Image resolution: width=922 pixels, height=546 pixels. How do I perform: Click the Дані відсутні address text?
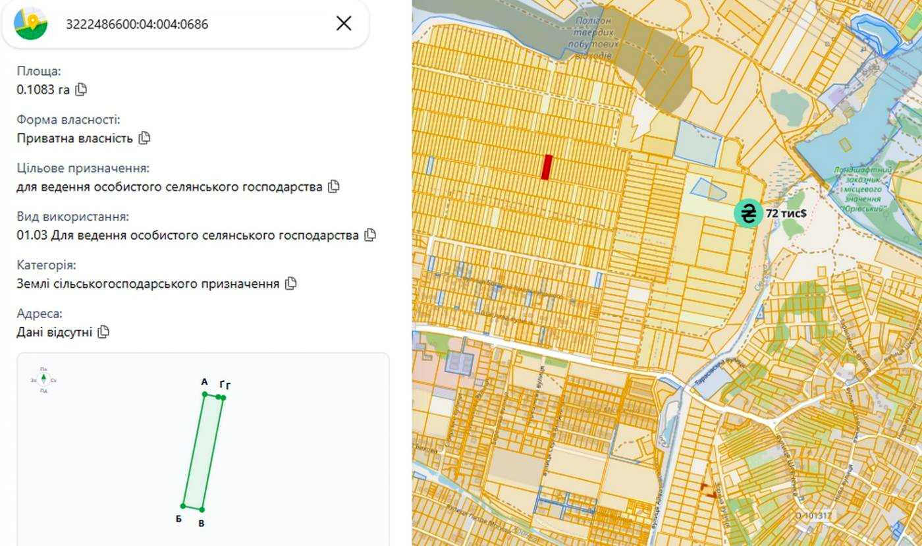54,332
